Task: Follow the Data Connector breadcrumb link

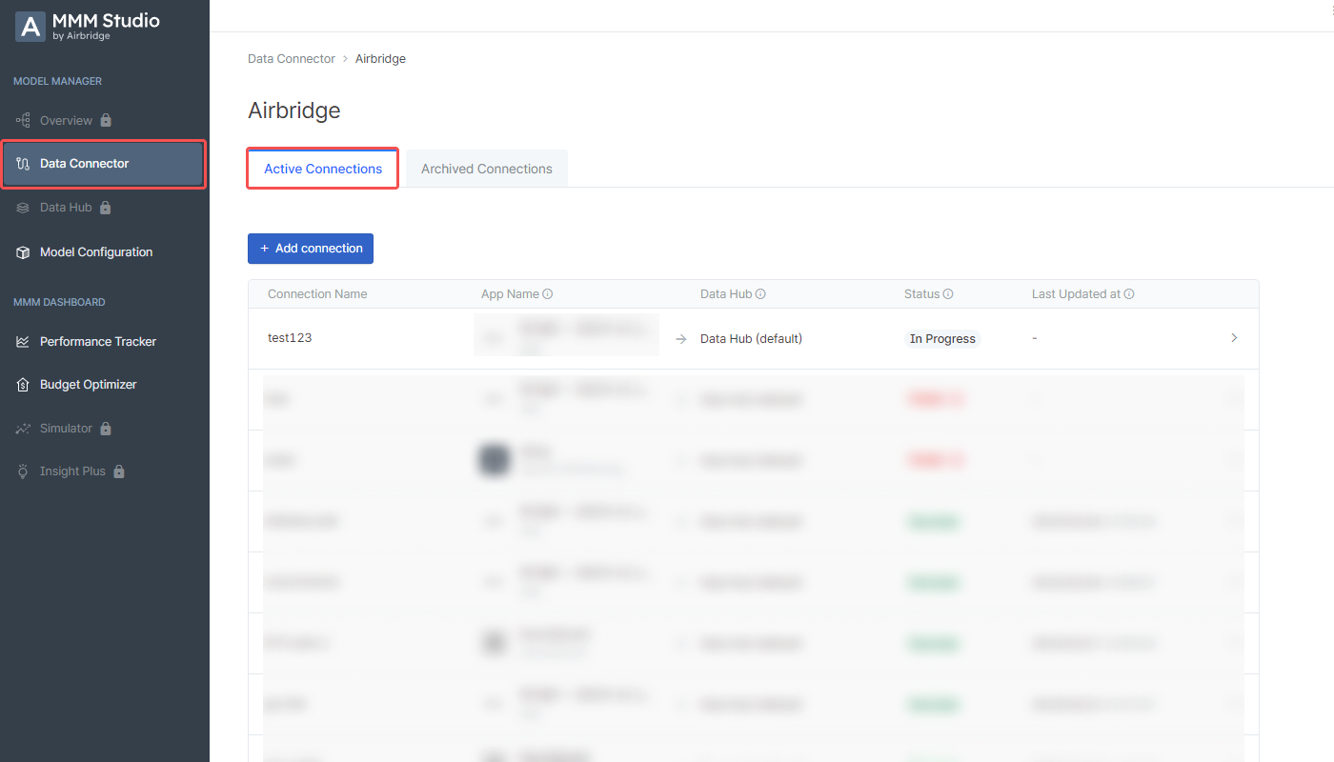Action: click(x=292, y=59)
